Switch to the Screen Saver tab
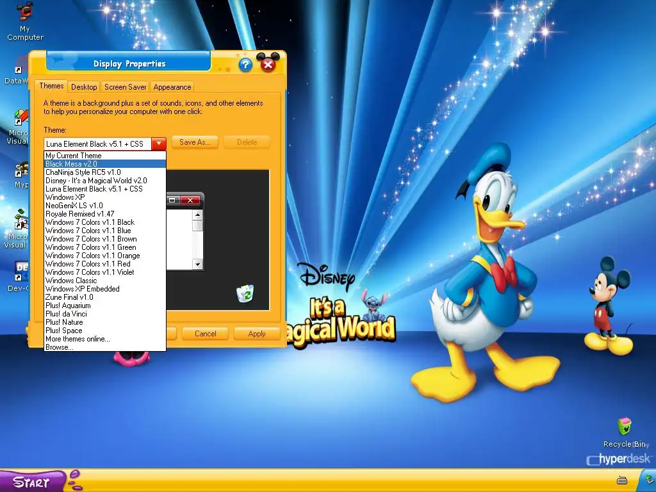Screen dimensions: 656x492 [x=125, y=87]
